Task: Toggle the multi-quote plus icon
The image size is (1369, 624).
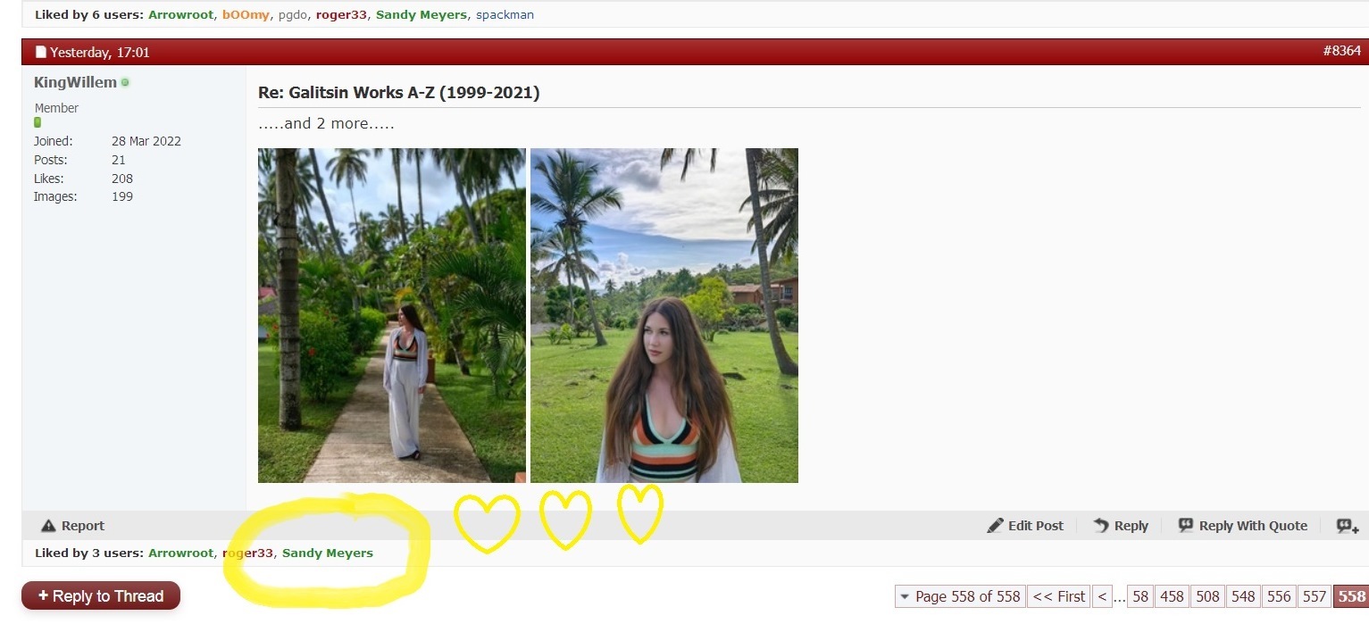Action: point(1347,526)
